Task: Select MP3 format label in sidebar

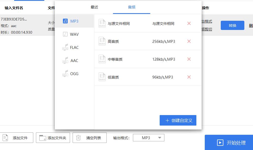Action: (74, 21)
